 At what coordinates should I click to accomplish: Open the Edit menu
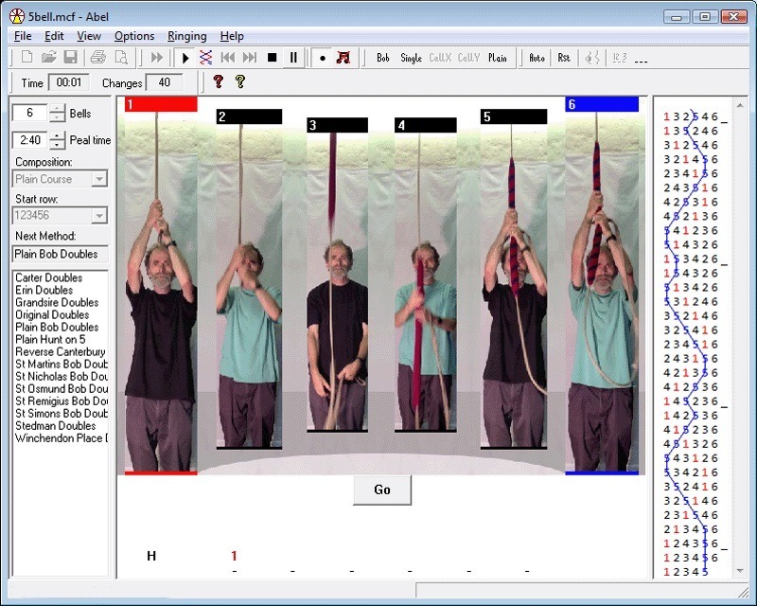54,36
